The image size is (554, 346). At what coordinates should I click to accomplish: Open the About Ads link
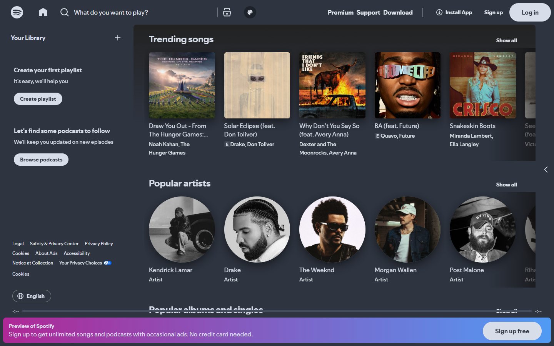point(47,253)
